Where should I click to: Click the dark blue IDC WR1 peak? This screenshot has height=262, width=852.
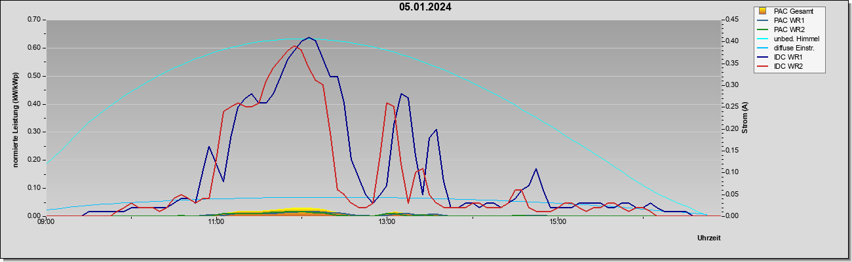tap(309, 37)
